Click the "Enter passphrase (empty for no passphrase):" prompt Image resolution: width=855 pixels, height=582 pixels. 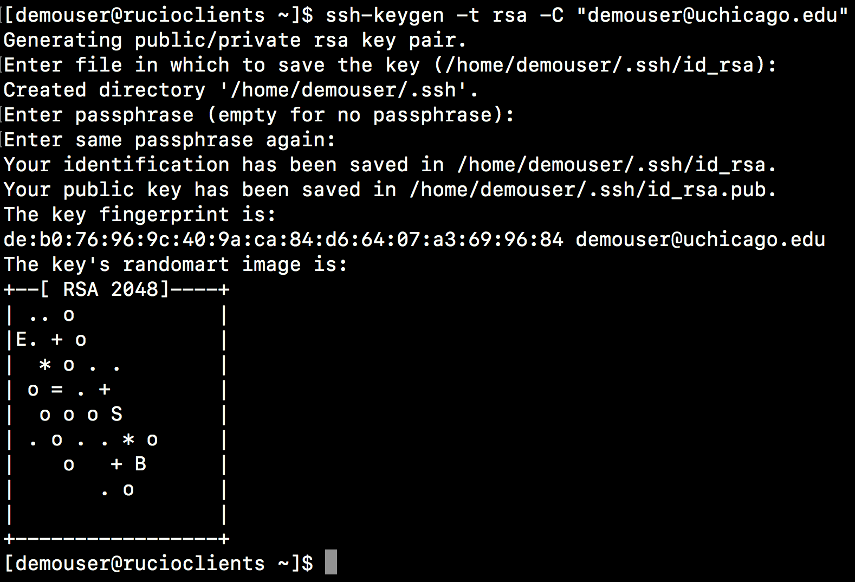(x=259, y=115)
